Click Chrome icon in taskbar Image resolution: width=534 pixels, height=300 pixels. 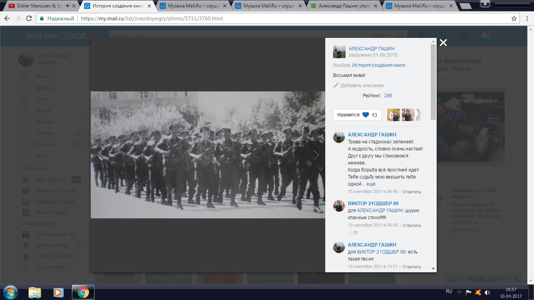point(83,292)
